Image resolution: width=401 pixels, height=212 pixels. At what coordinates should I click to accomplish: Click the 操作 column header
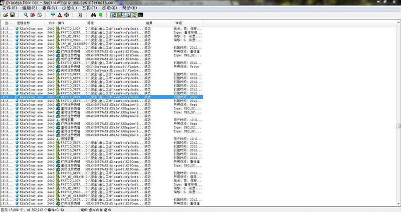pyautogui.click(x=71, y=23)
